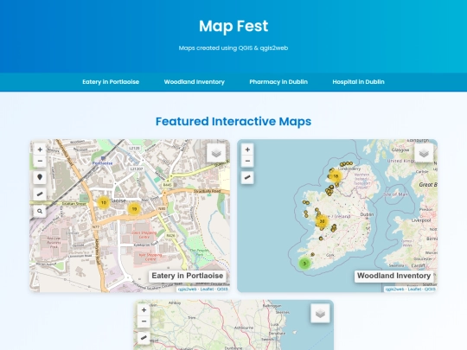Open search magnifier on Portlaoise map

point(40,212)
